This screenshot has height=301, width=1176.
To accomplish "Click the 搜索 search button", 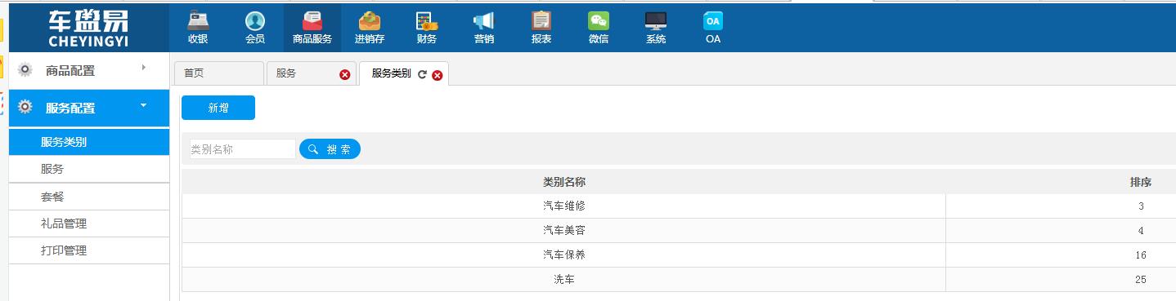I will click(330, 149).
